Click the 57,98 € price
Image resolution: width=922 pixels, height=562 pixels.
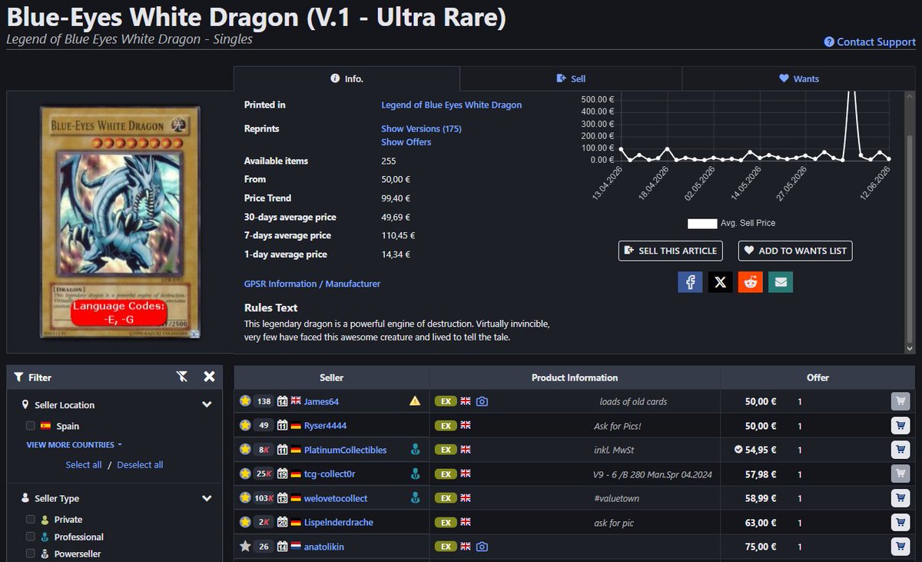pyautogui.click(x=761, y=474)
